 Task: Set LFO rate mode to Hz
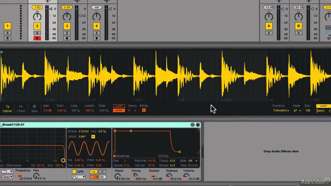(94, 172)
